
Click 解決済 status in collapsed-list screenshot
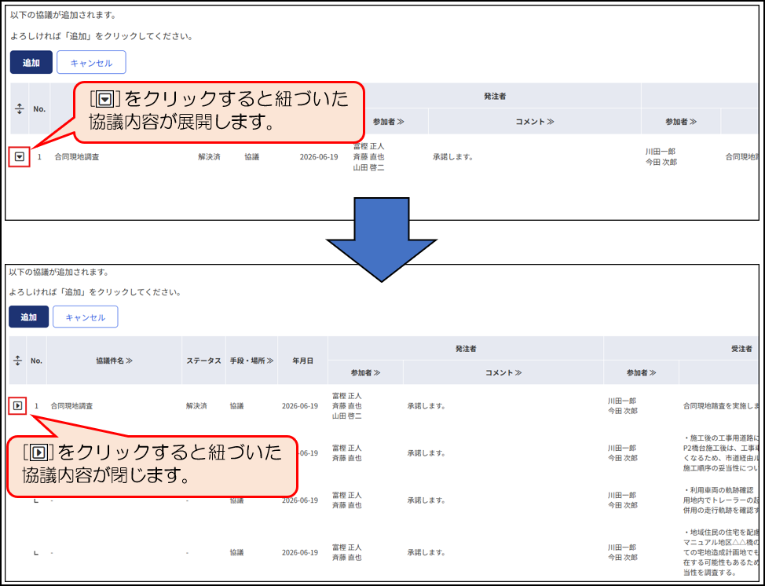(x=209, y=157)
